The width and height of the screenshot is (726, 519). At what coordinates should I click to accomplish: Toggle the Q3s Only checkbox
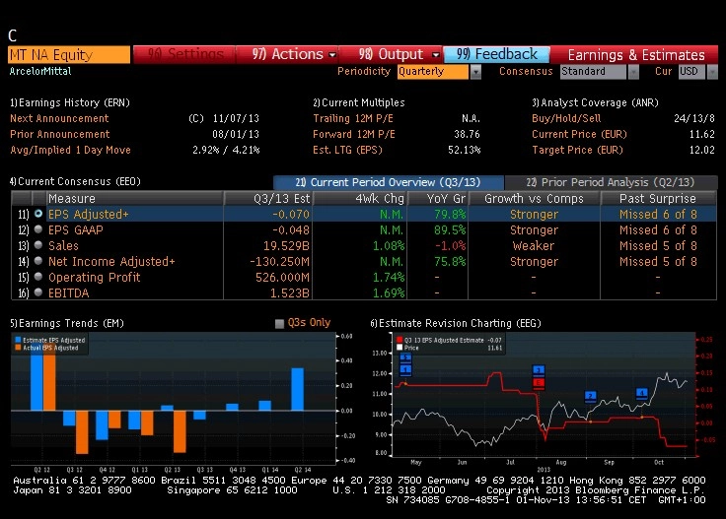coord(279,323)
